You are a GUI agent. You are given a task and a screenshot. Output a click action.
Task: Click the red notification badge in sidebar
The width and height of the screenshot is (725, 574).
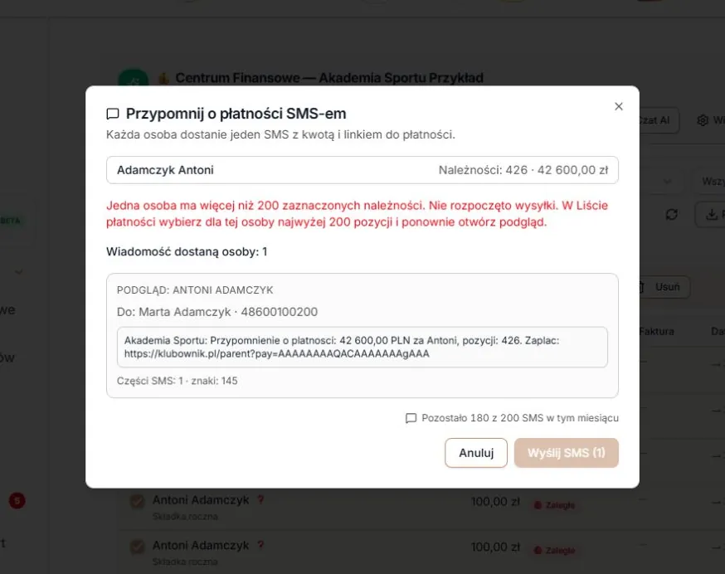click(x=17, y=500)
